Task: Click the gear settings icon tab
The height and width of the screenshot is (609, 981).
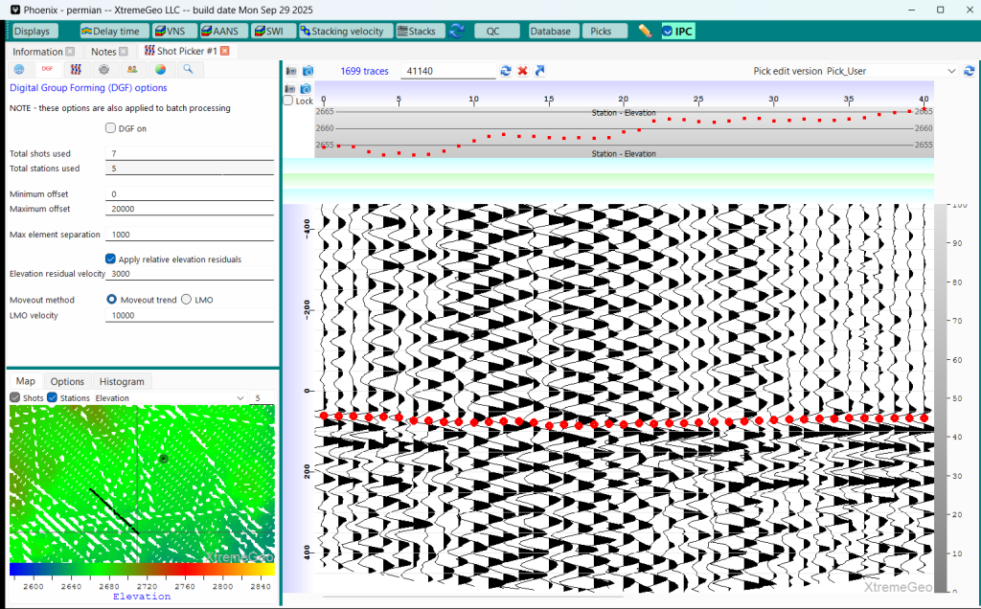Action: click(x=103, y=69)
